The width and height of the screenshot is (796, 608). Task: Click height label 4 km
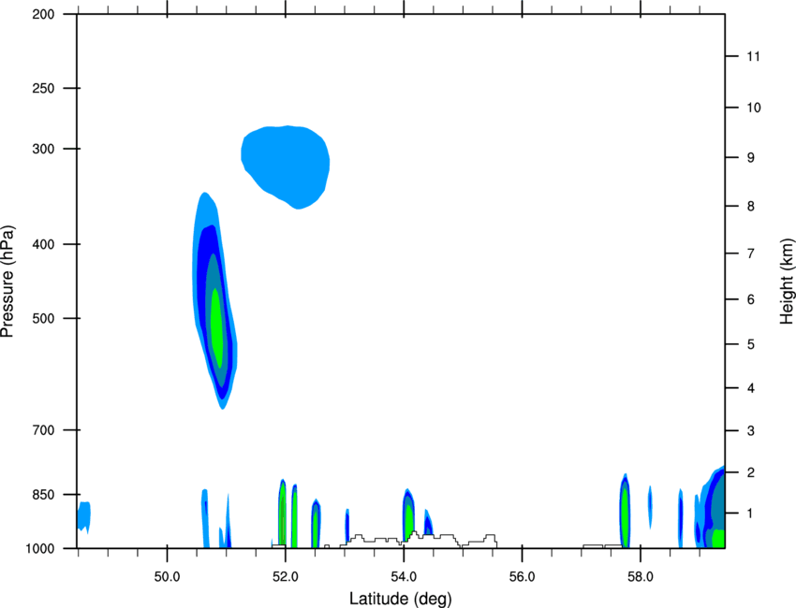pyautogui.click(x=751, y=388)
